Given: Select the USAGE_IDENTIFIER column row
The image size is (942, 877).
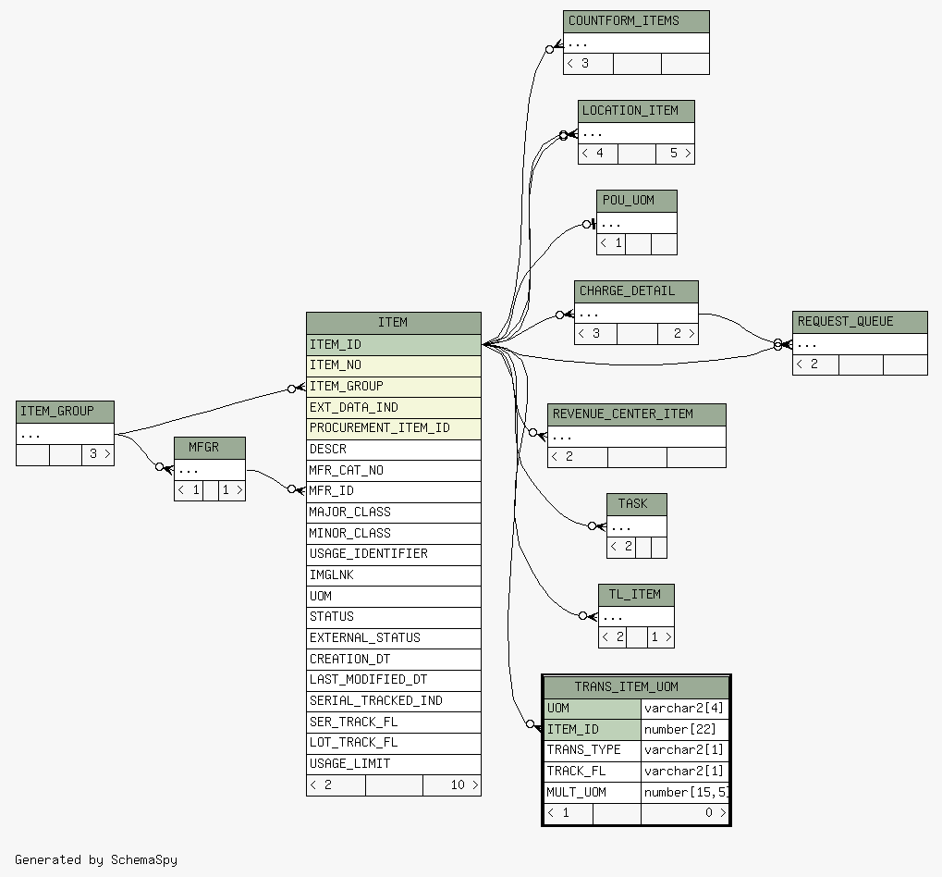Looking at the screenshot, I should [x=394, y=553].
